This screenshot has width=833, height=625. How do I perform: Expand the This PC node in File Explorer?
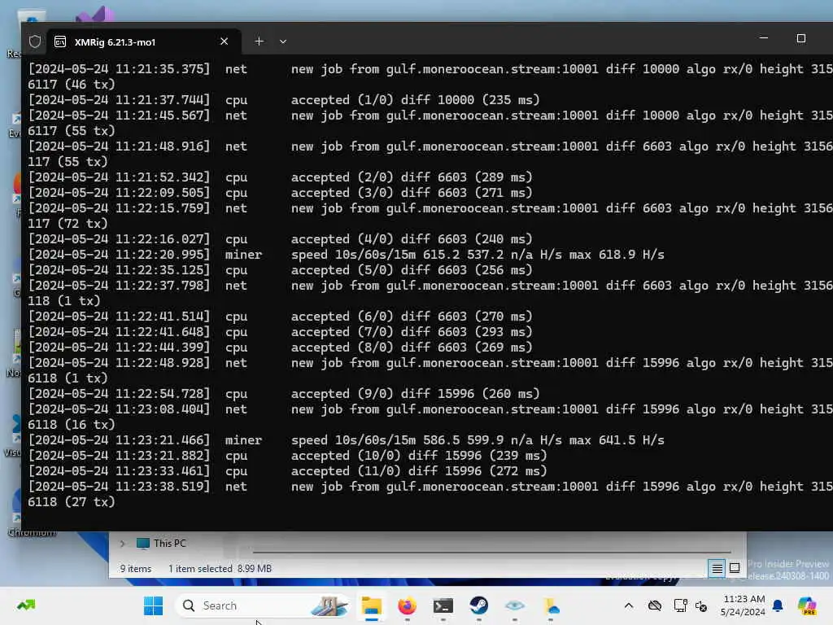pos(123,543)
